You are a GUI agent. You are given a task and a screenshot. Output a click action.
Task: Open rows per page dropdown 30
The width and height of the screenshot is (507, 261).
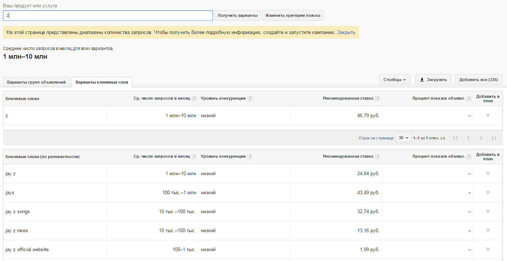coord(403,138)
